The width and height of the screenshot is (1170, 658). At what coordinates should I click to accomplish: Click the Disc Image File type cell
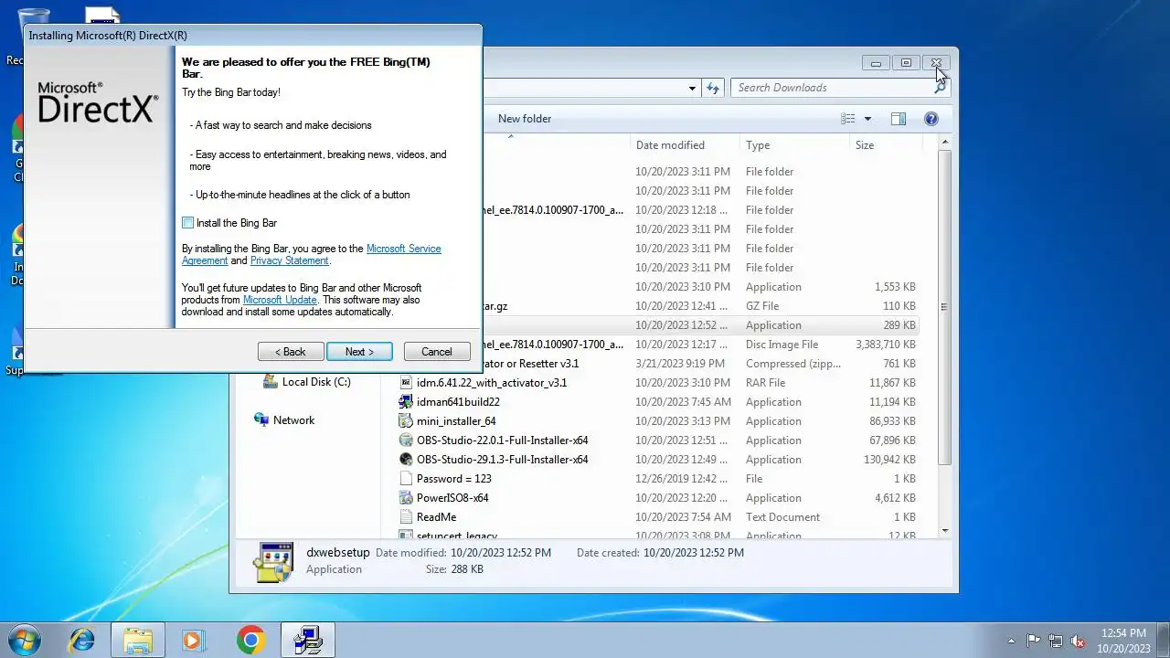pos(782,345)
